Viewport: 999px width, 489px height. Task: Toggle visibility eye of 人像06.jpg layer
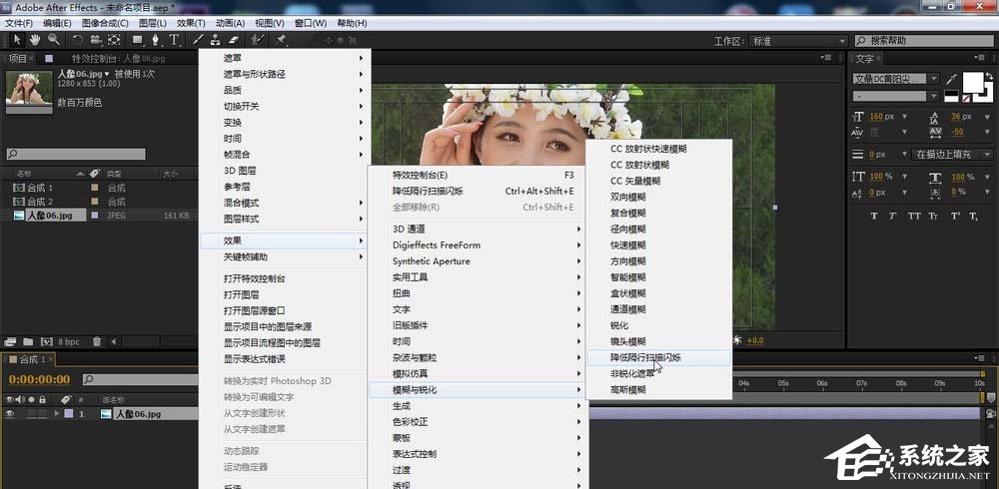pyautogui.click(x=10, y=413)
